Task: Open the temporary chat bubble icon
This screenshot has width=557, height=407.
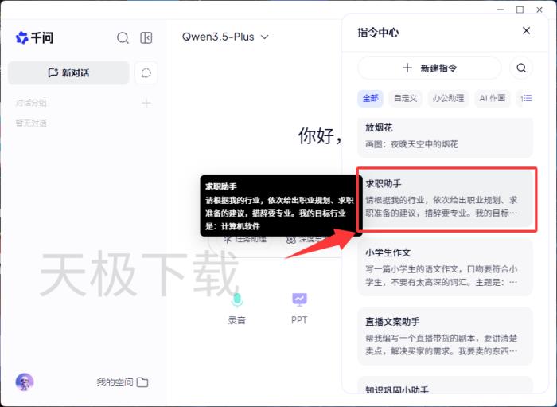Action: (146, 73)
